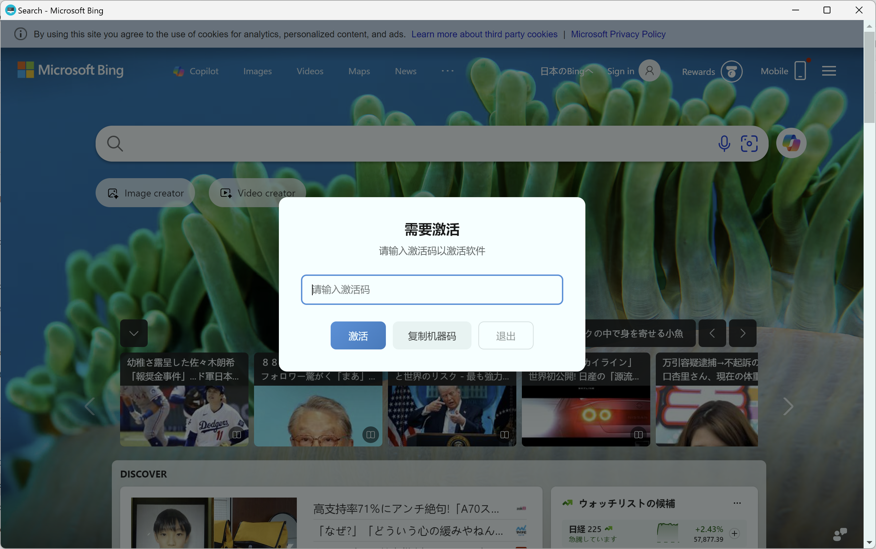Open Learn more about third party cookies

pyautogui.click(x=485, y=34)
